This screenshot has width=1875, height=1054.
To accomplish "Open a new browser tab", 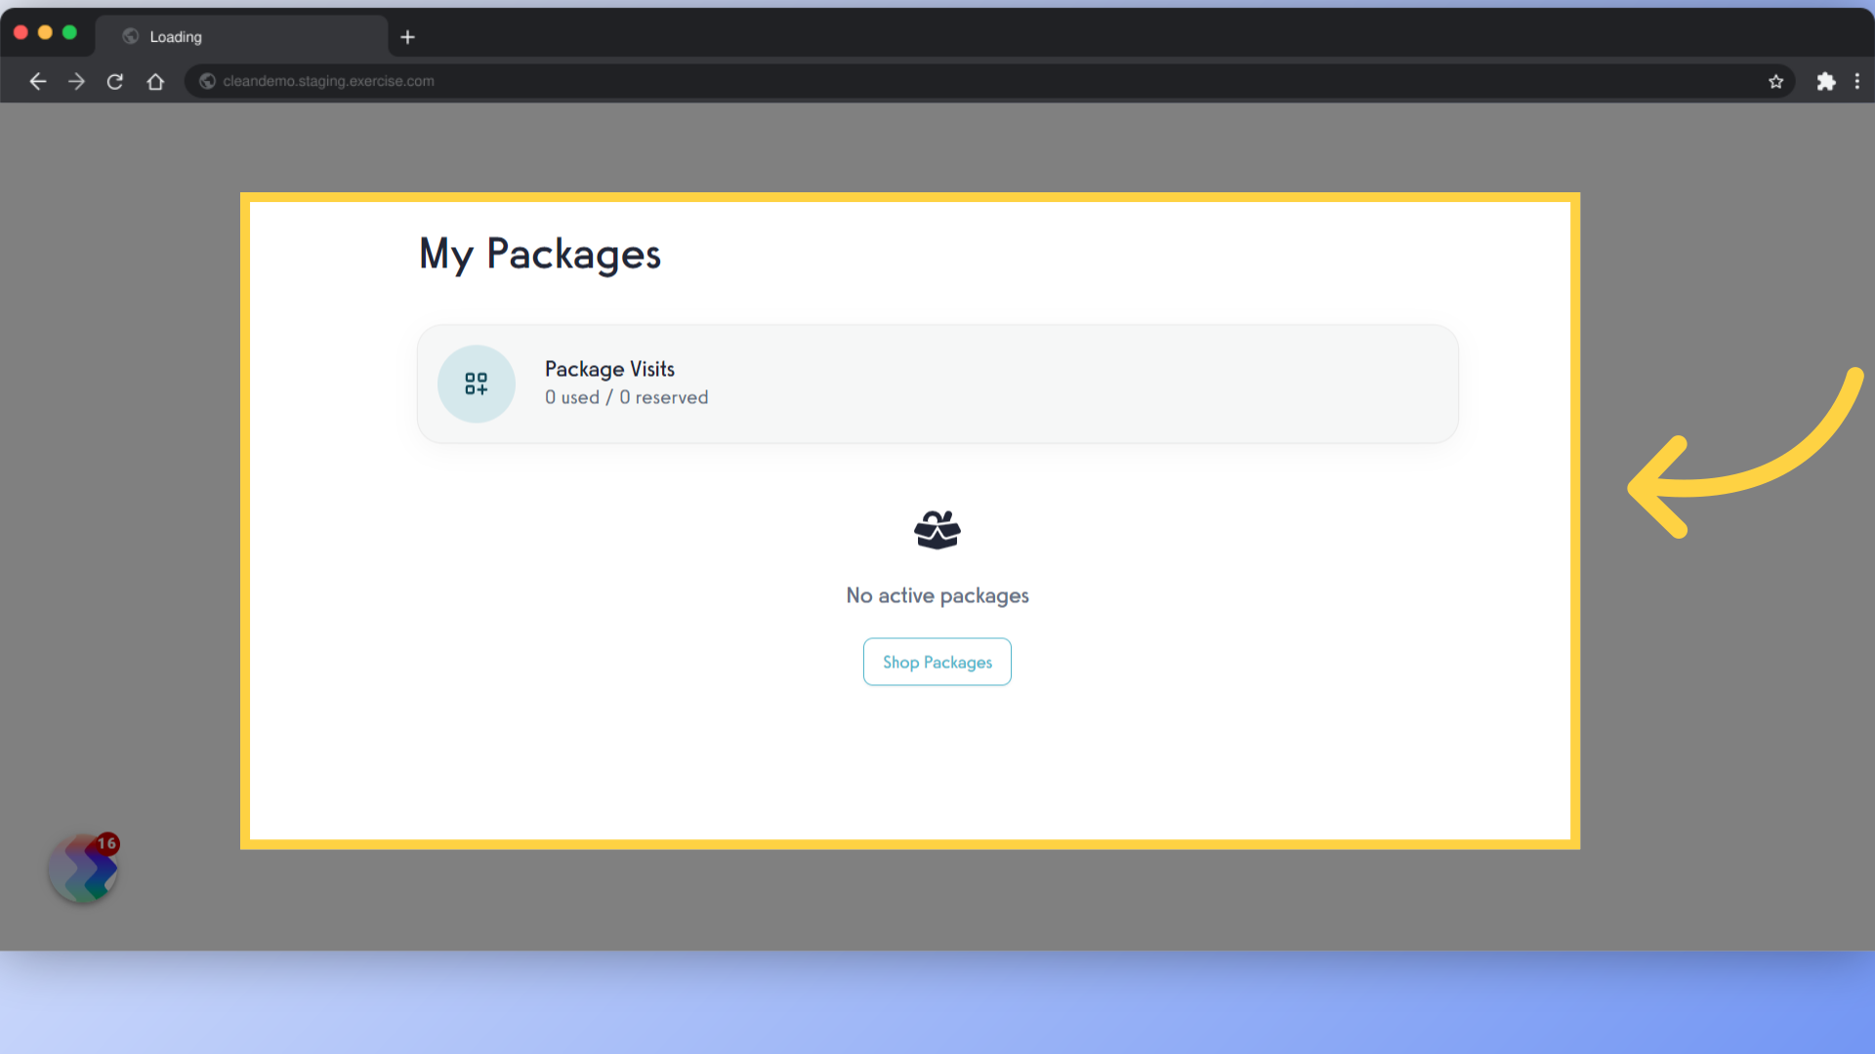I will point(407,36).
